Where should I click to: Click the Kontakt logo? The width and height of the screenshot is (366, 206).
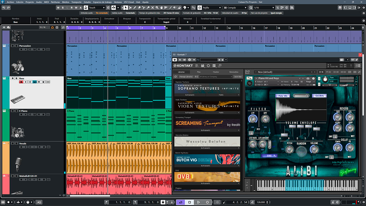point(183,66)
